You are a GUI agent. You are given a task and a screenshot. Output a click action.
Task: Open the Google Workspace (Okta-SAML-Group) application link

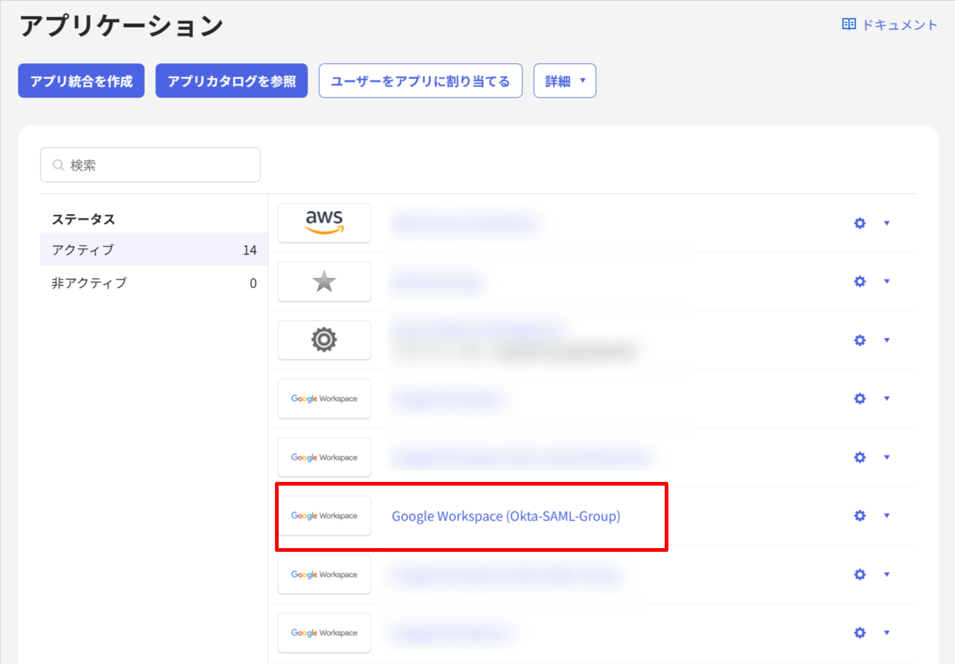(506, 516)
